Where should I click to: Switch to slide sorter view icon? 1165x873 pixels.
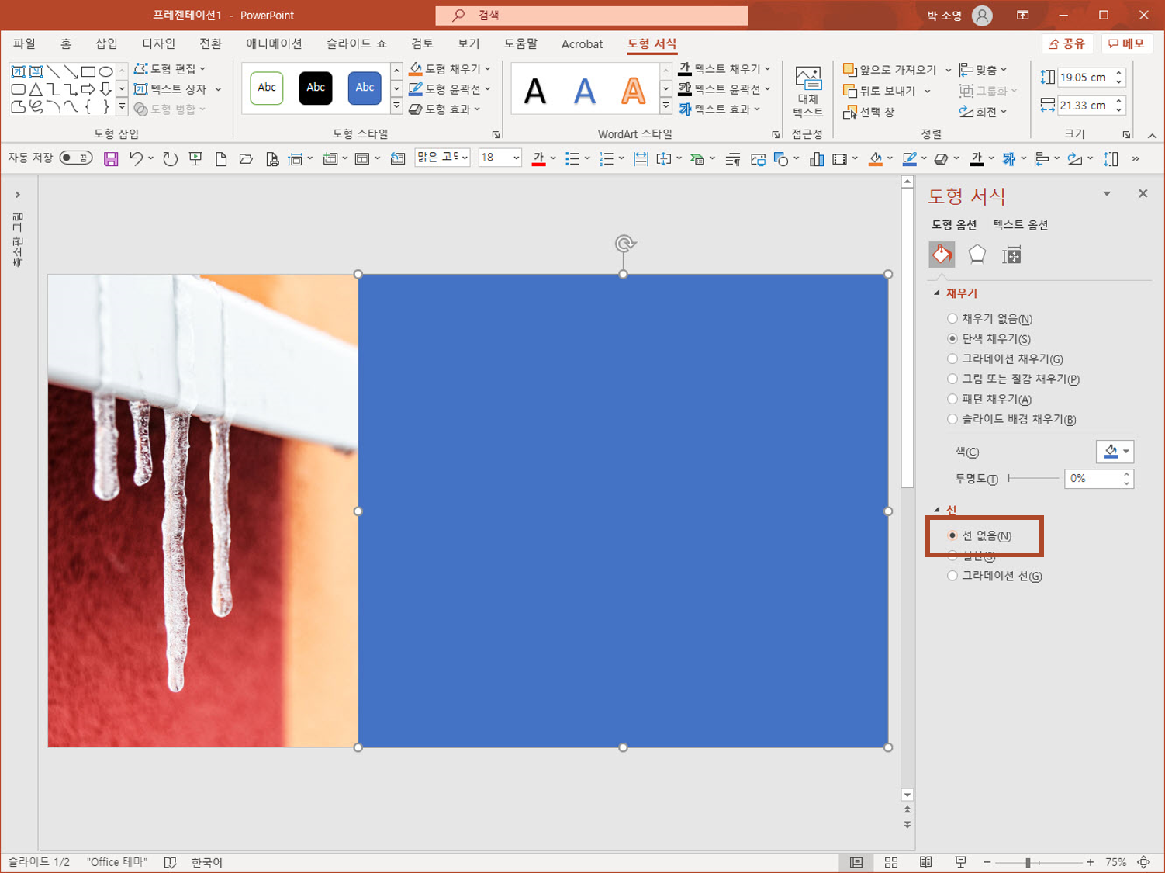pyautogui.click(x=891, y=862)
